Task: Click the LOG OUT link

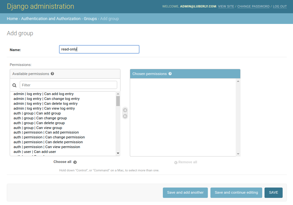Action: click(x=279, y=6)
